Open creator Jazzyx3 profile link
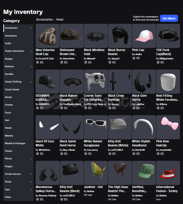The width and height of the screenshot is (183, 204). coord(115,59)
